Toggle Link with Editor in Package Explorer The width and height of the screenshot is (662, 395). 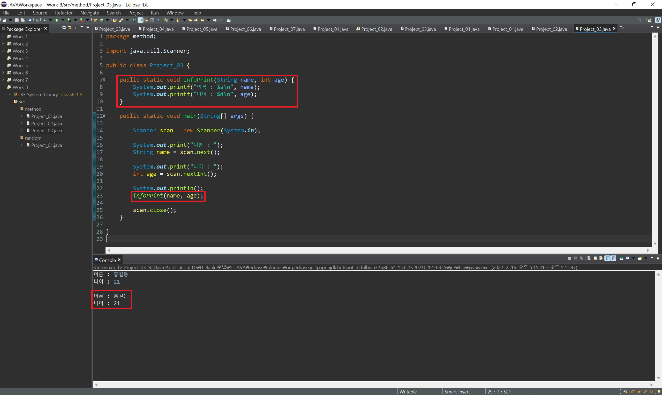pyautogui.click(x=70, y=27)
